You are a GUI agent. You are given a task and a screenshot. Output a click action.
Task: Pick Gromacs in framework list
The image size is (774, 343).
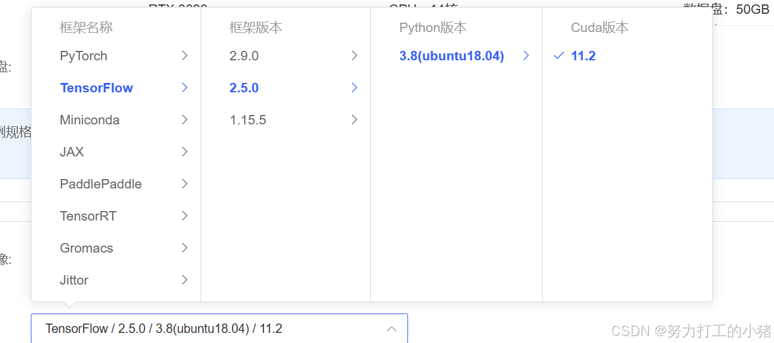point(87,248)
